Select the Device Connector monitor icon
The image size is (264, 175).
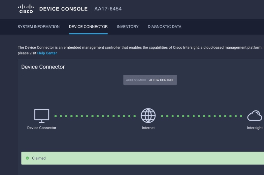coord(42,116)
